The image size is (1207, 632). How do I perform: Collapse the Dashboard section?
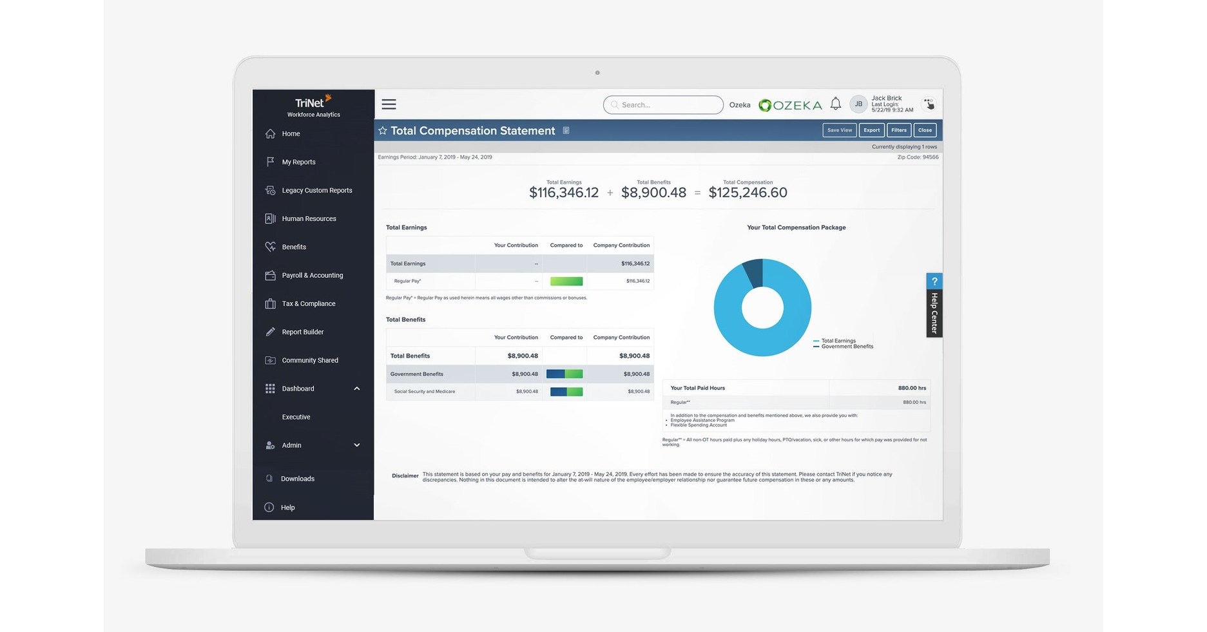coord(357,388)
